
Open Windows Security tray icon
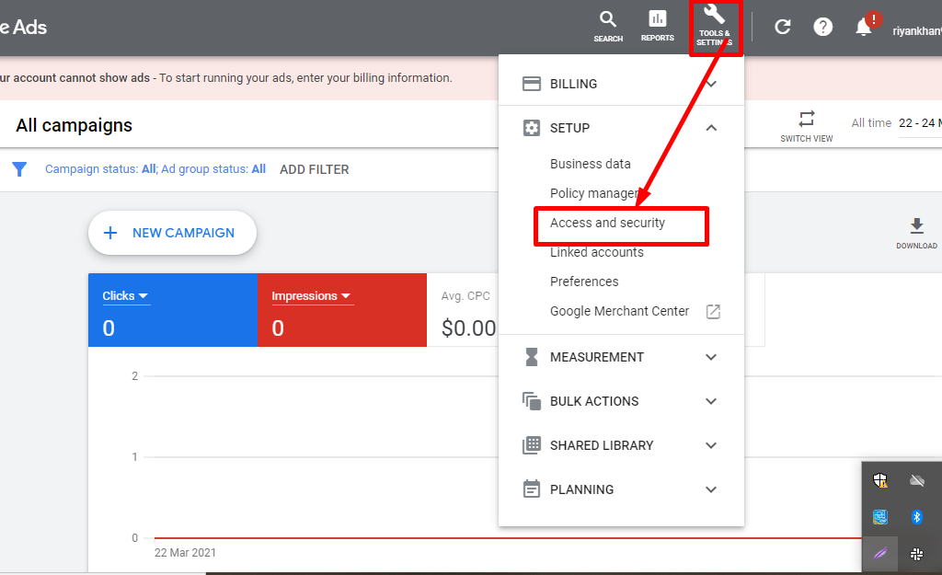pos(880,480)
